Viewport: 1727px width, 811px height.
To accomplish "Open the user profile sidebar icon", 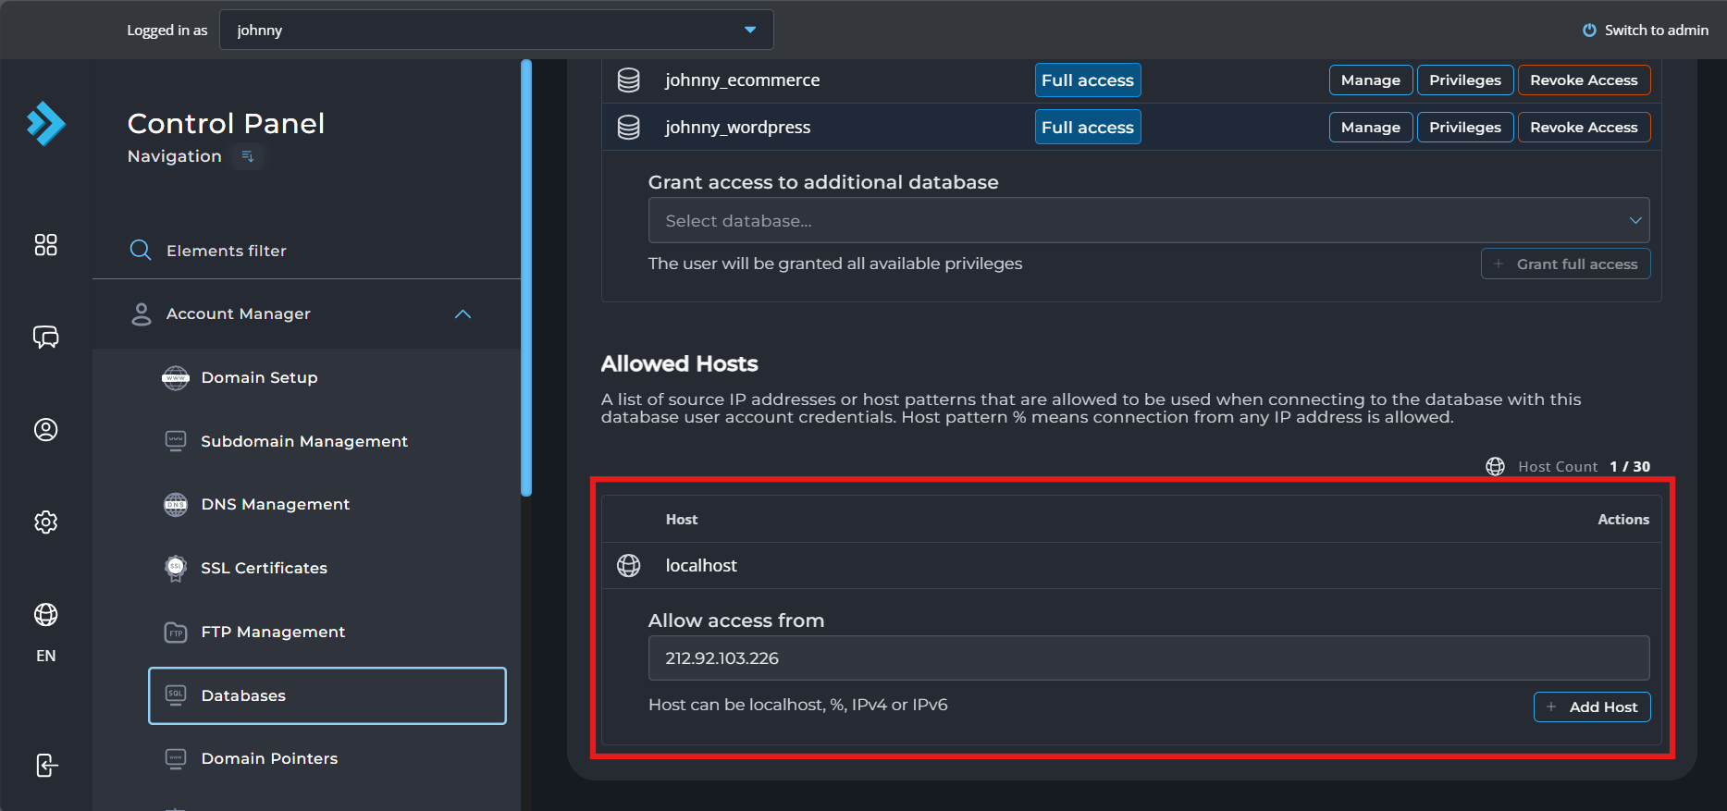I will (x=46, y=430).
